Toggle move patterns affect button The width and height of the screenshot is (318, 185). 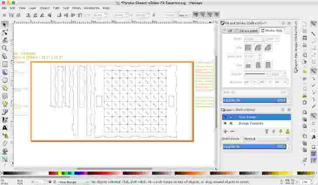click(217, 15)
